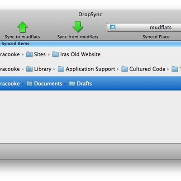The image size is (181, 181).
Task: Click the Application Support folder icon
Action: [61, 69]
